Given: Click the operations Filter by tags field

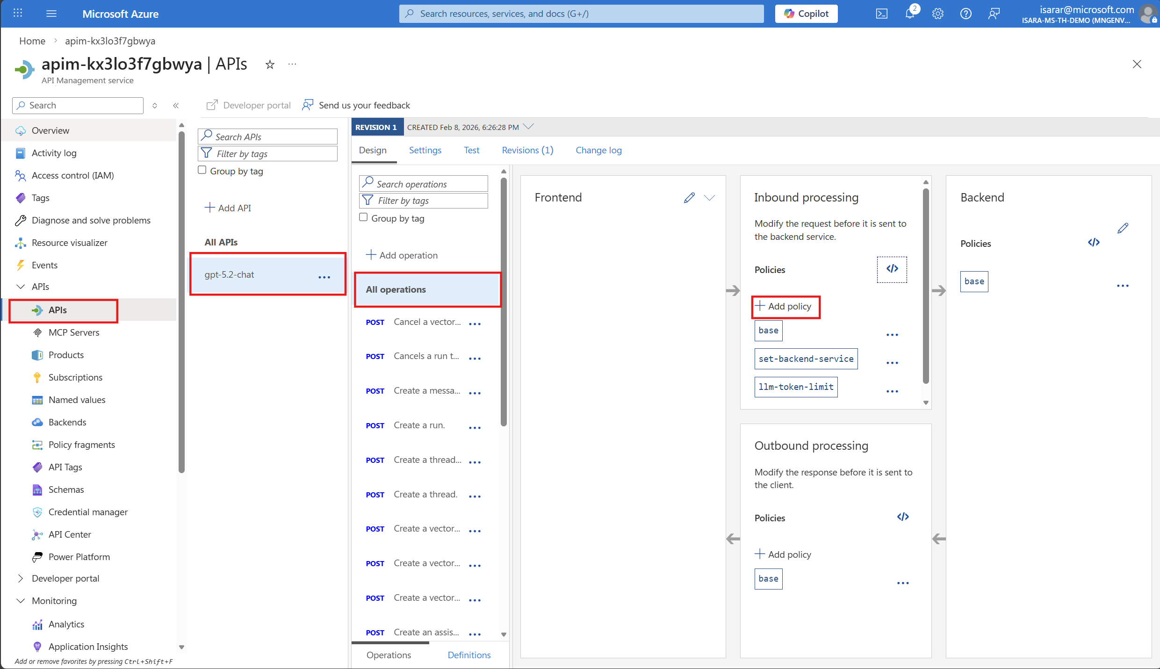Looking at the screenshot, I should tap(423, 201).
